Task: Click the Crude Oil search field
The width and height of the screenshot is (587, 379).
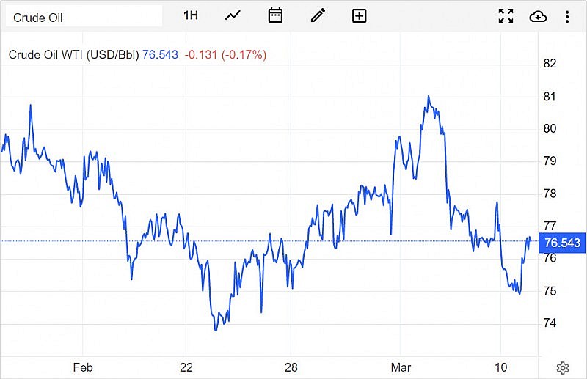Action: [x=83, y=16]
